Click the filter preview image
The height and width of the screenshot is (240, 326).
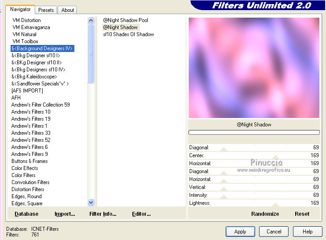coord(254,68)
